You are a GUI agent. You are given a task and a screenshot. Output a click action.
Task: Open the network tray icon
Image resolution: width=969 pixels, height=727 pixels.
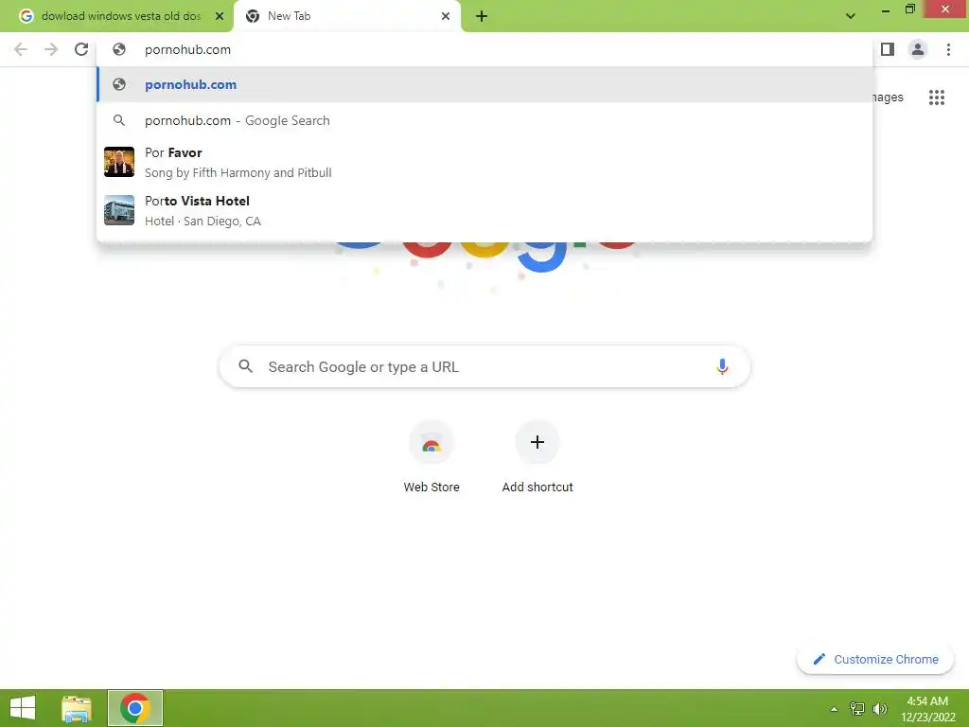coord(857,708)
